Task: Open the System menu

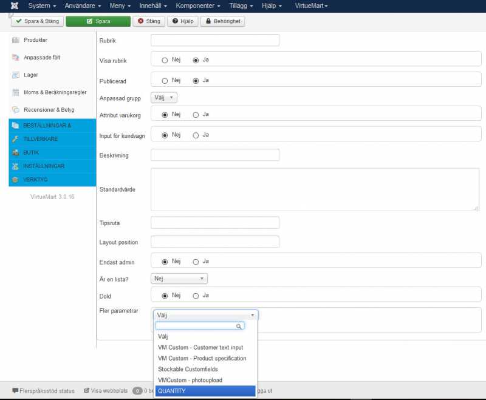Action: point(42,5)
